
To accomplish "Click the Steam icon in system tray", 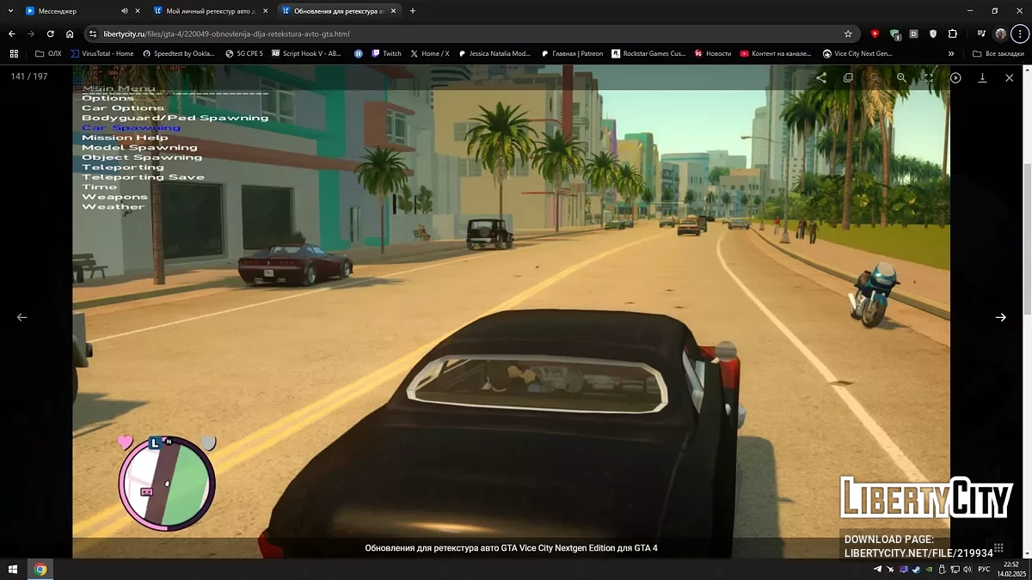I will click(x=915, y=569).
